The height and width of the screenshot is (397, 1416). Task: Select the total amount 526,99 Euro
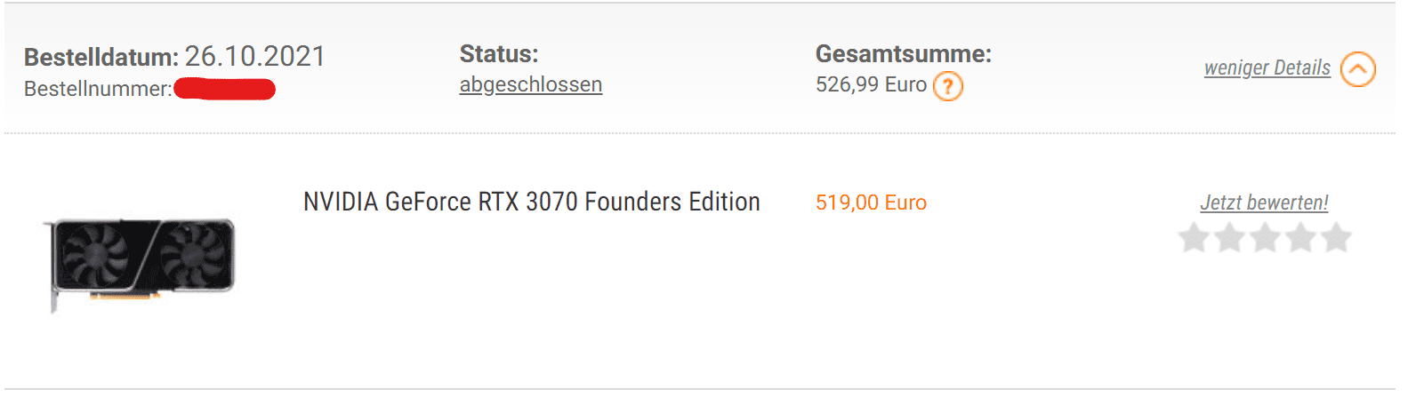[871, 84]
